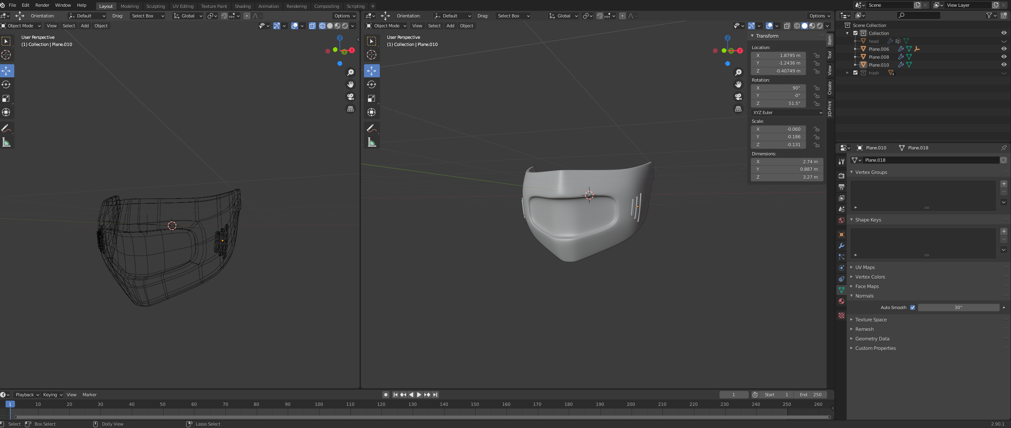The height and width of the screenshot is (428, 1011).
Task: Toggle camera view in right viewport
Action: [738, 97]
